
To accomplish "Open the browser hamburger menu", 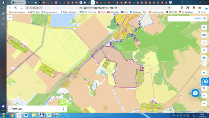I will tap(188, 3).
